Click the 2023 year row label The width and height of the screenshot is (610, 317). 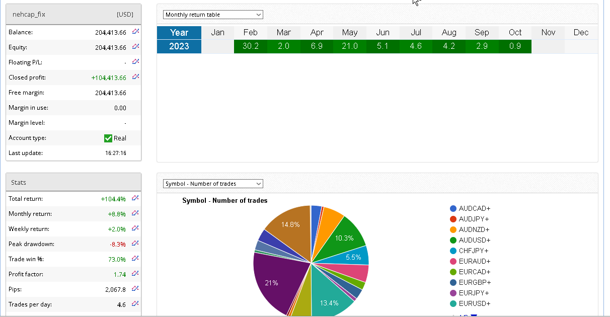[x=179, y=46]
